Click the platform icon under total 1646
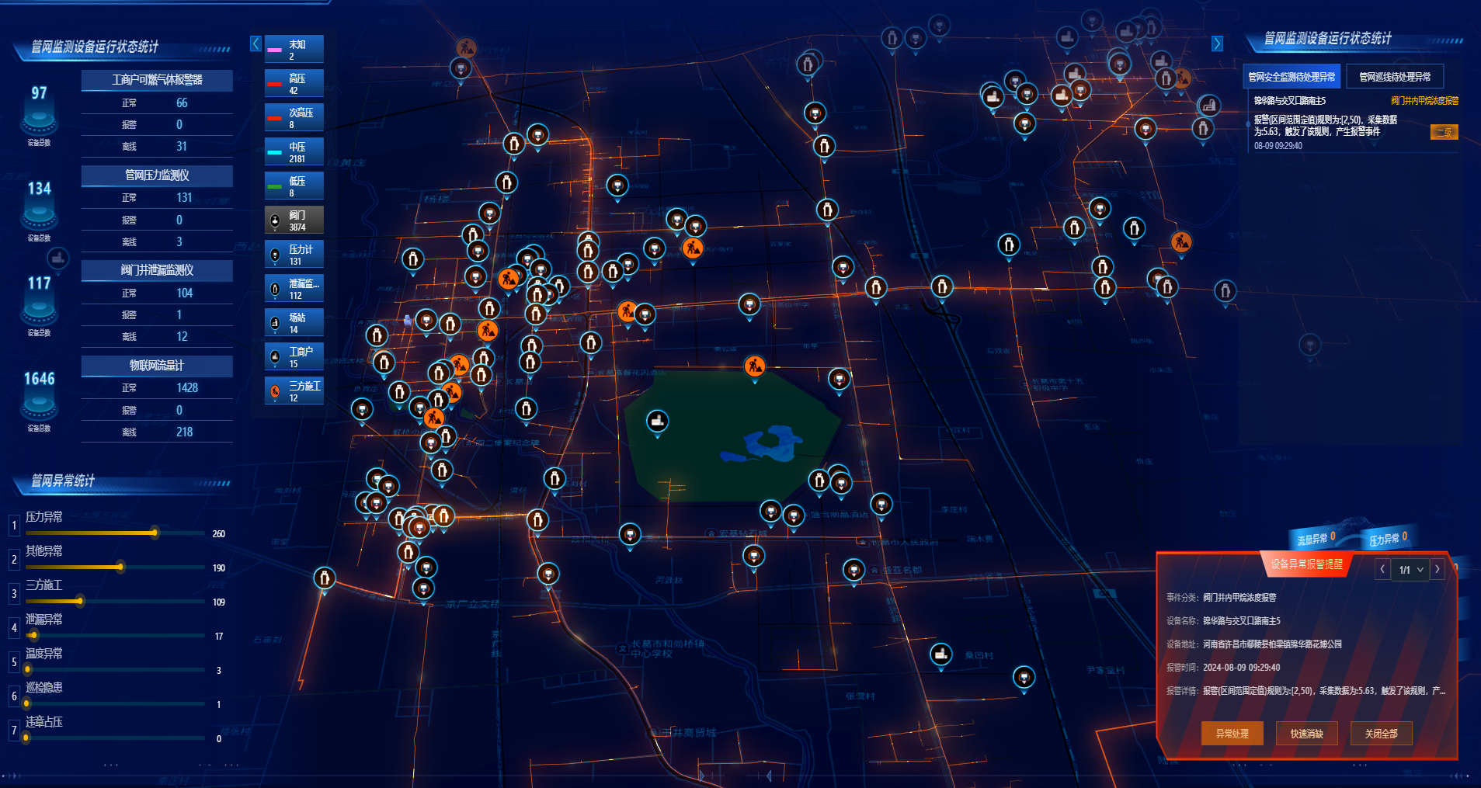 pyautogui.click(x=39, y=408)
